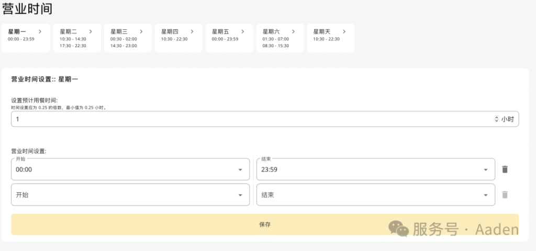The image size is (536, 251).
Task: Open 星期天 schedule card
Action: (330, 38)
